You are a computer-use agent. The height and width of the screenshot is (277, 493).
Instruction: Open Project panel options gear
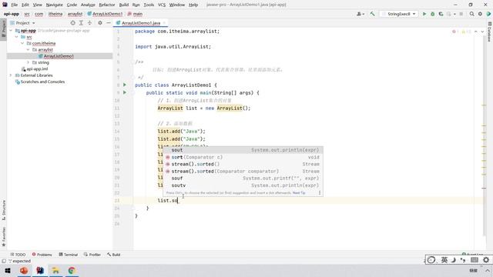[x=100, y=23]
